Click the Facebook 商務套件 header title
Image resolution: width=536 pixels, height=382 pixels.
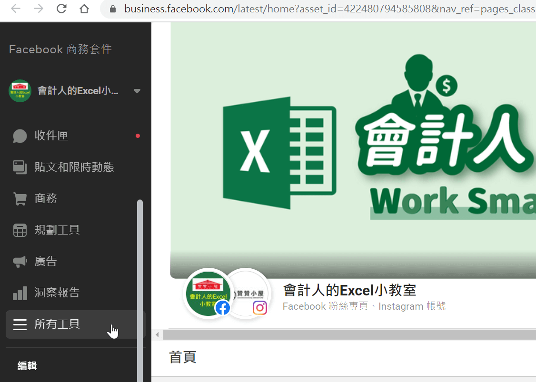[60, 49]
